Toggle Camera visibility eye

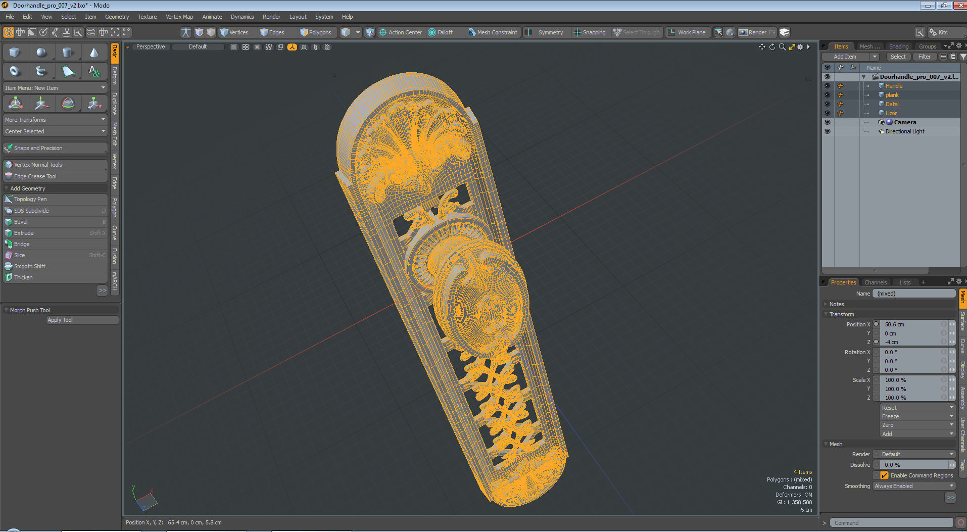click(x=827, y=122)
